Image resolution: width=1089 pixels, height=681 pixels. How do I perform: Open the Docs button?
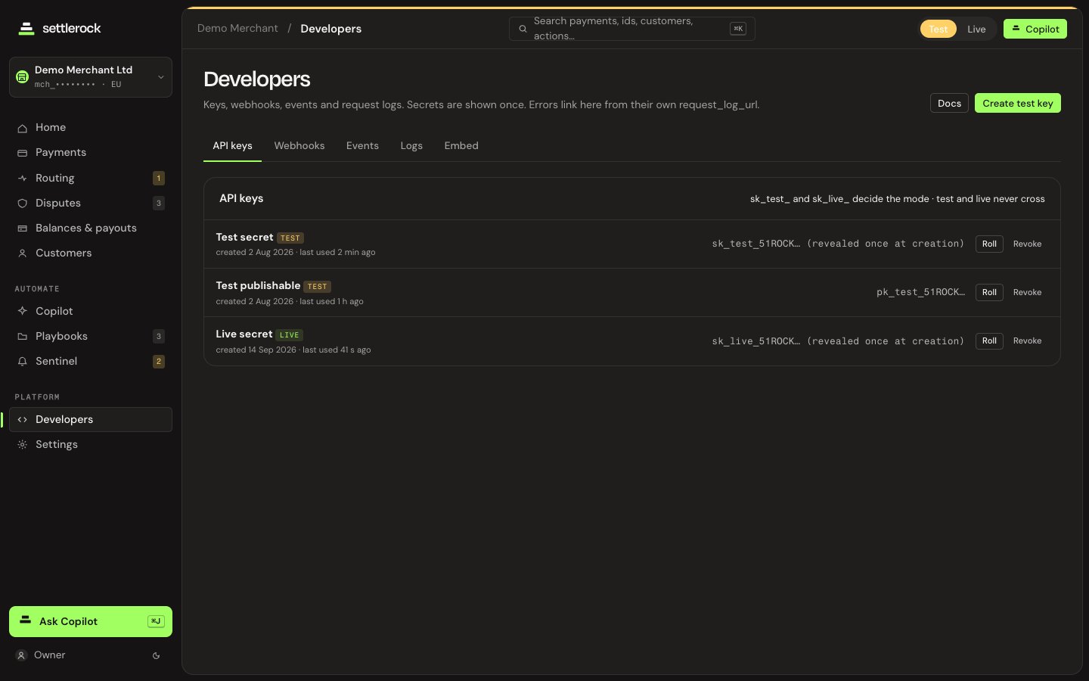click(949, 104)
